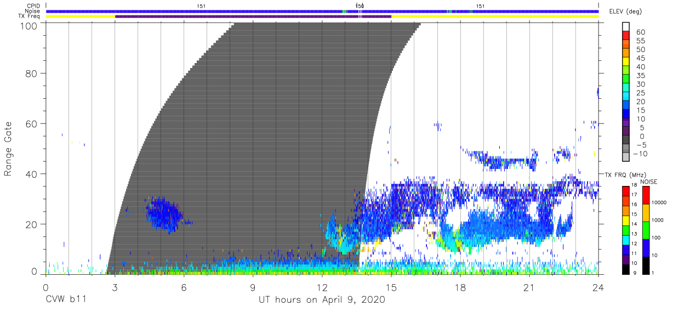Click the '3' UT hour x-axis tick
This screenshot has height=311, width=673.
click(115, 287)
